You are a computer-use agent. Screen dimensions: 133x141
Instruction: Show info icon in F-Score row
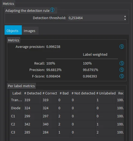122,76
